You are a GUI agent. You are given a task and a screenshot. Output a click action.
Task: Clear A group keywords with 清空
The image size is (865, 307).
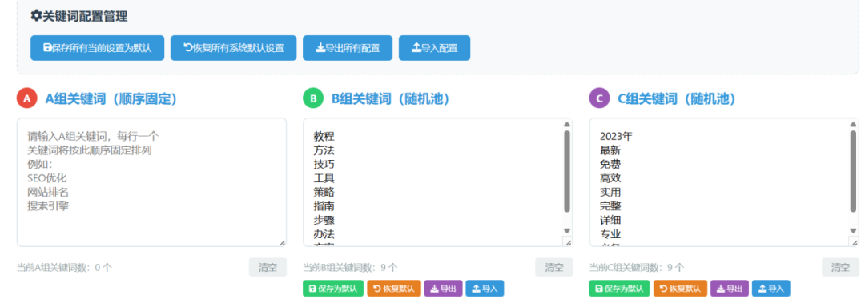point(268,267)
